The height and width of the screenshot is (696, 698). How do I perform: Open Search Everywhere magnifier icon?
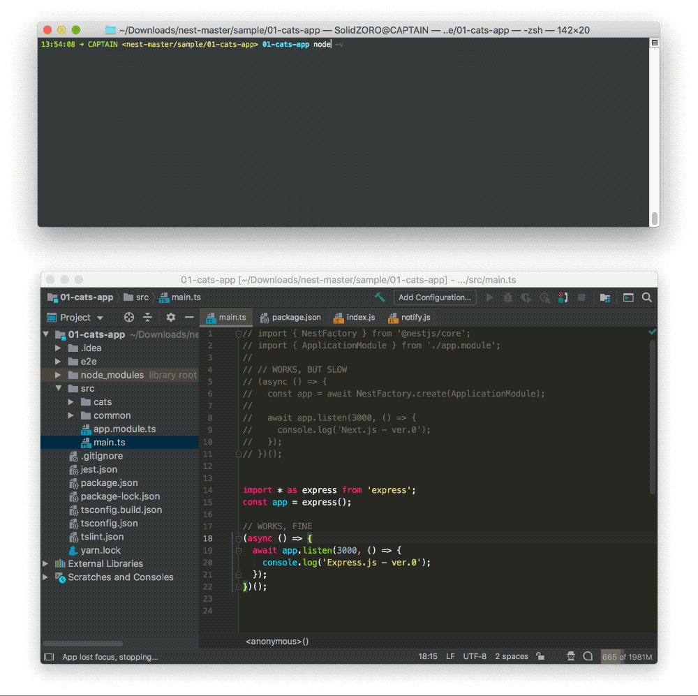pos(647,297)
